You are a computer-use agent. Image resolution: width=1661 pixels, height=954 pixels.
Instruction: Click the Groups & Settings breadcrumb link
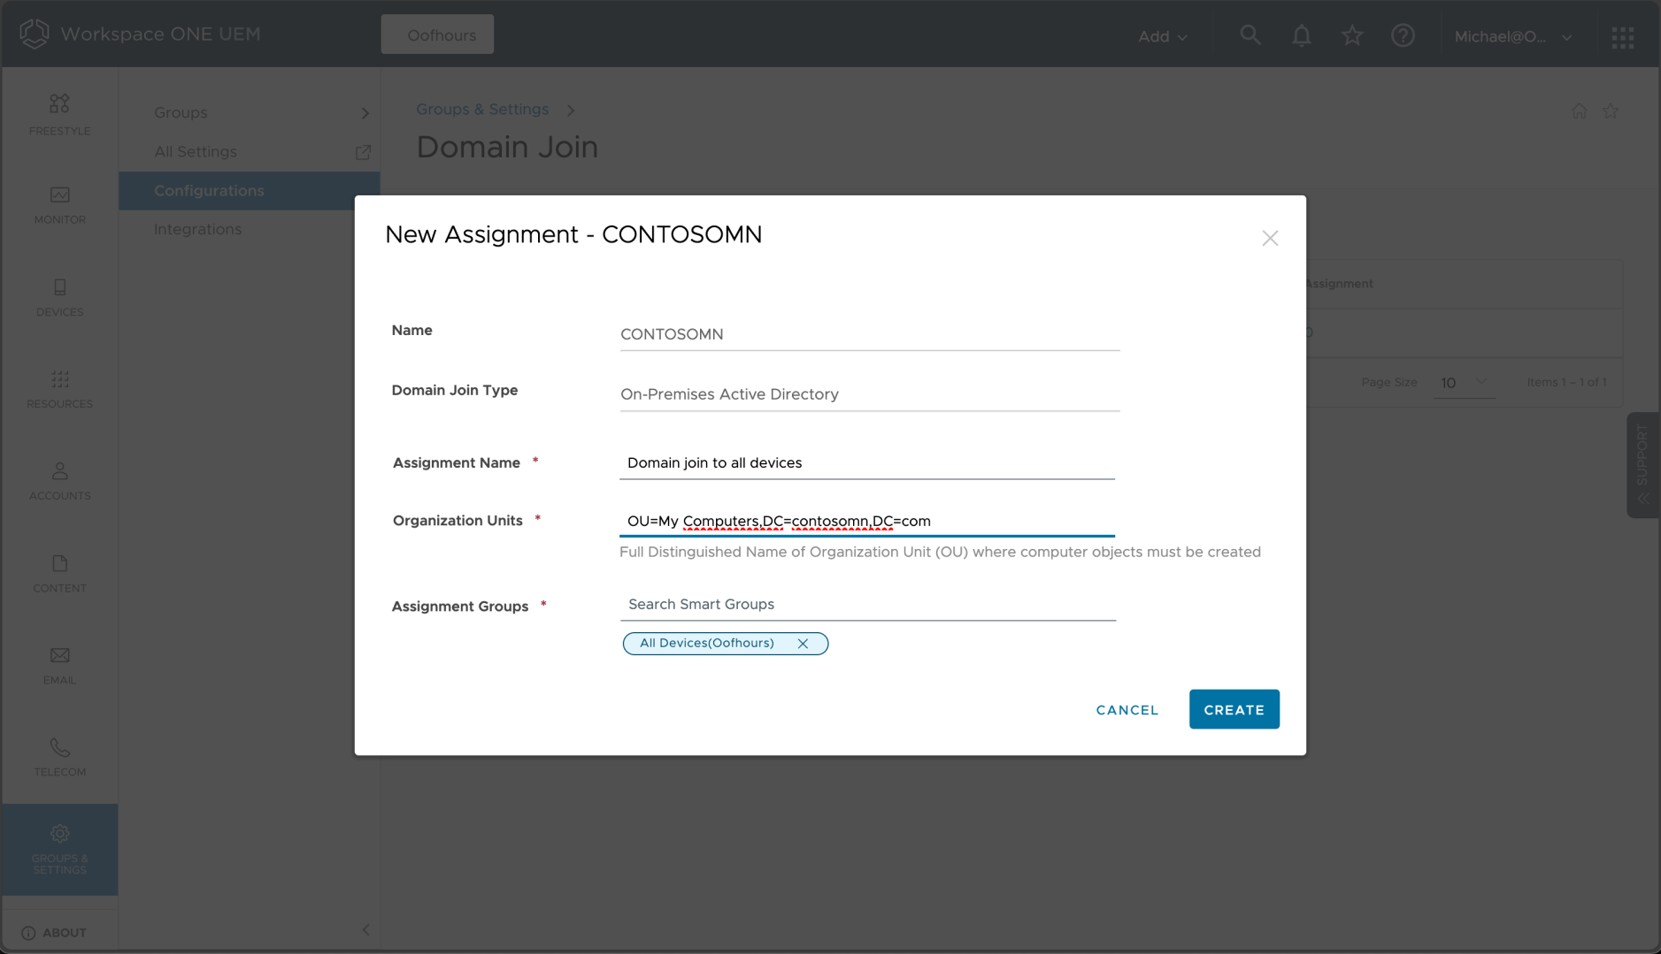click(x=482, y=110)
